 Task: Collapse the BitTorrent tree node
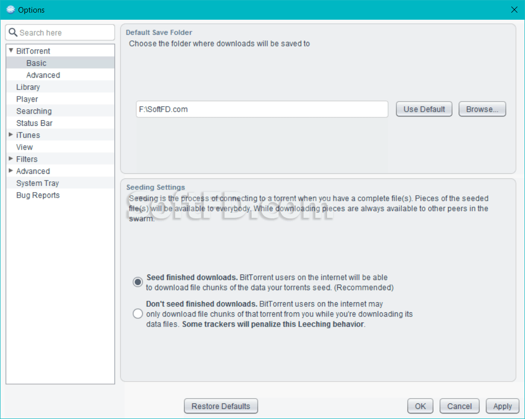(11, 51)
